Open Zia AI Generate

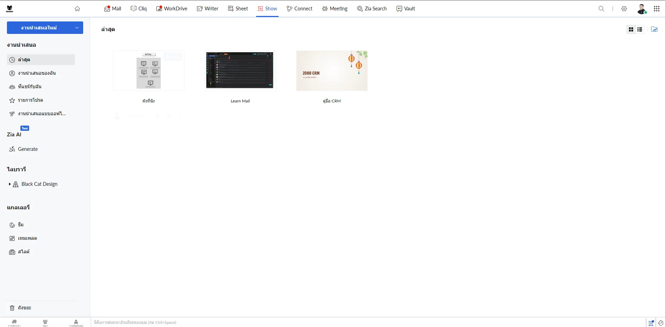[28, 149]
